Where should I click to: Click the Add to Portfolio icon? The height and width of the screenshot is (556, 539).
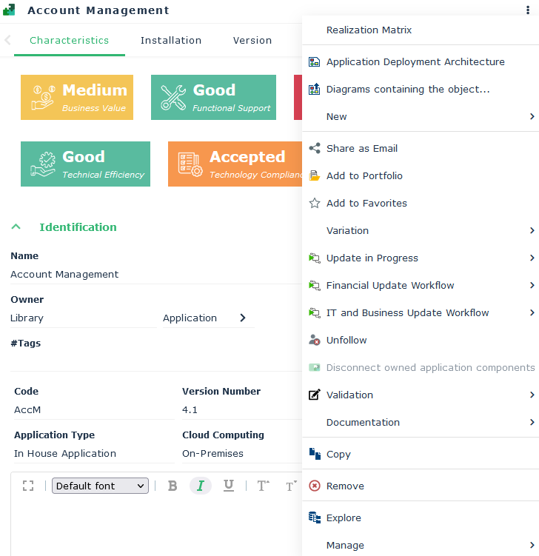(x=314, y=175)
